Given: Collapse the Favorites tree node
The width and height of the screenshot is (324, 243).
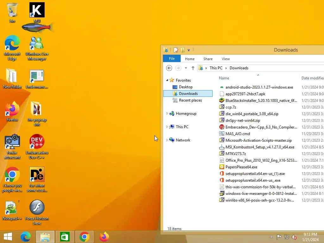Looking at the screenshot, I should (x=167, y=80).
